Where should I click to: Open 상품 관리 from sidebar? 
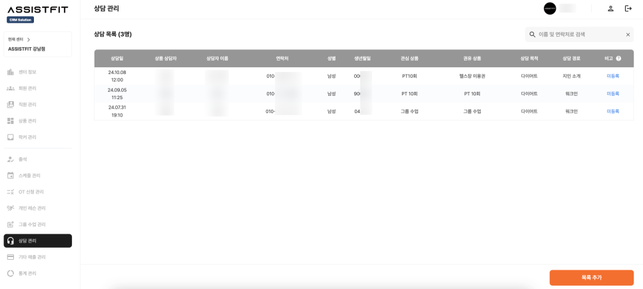(x=27, y=121)
